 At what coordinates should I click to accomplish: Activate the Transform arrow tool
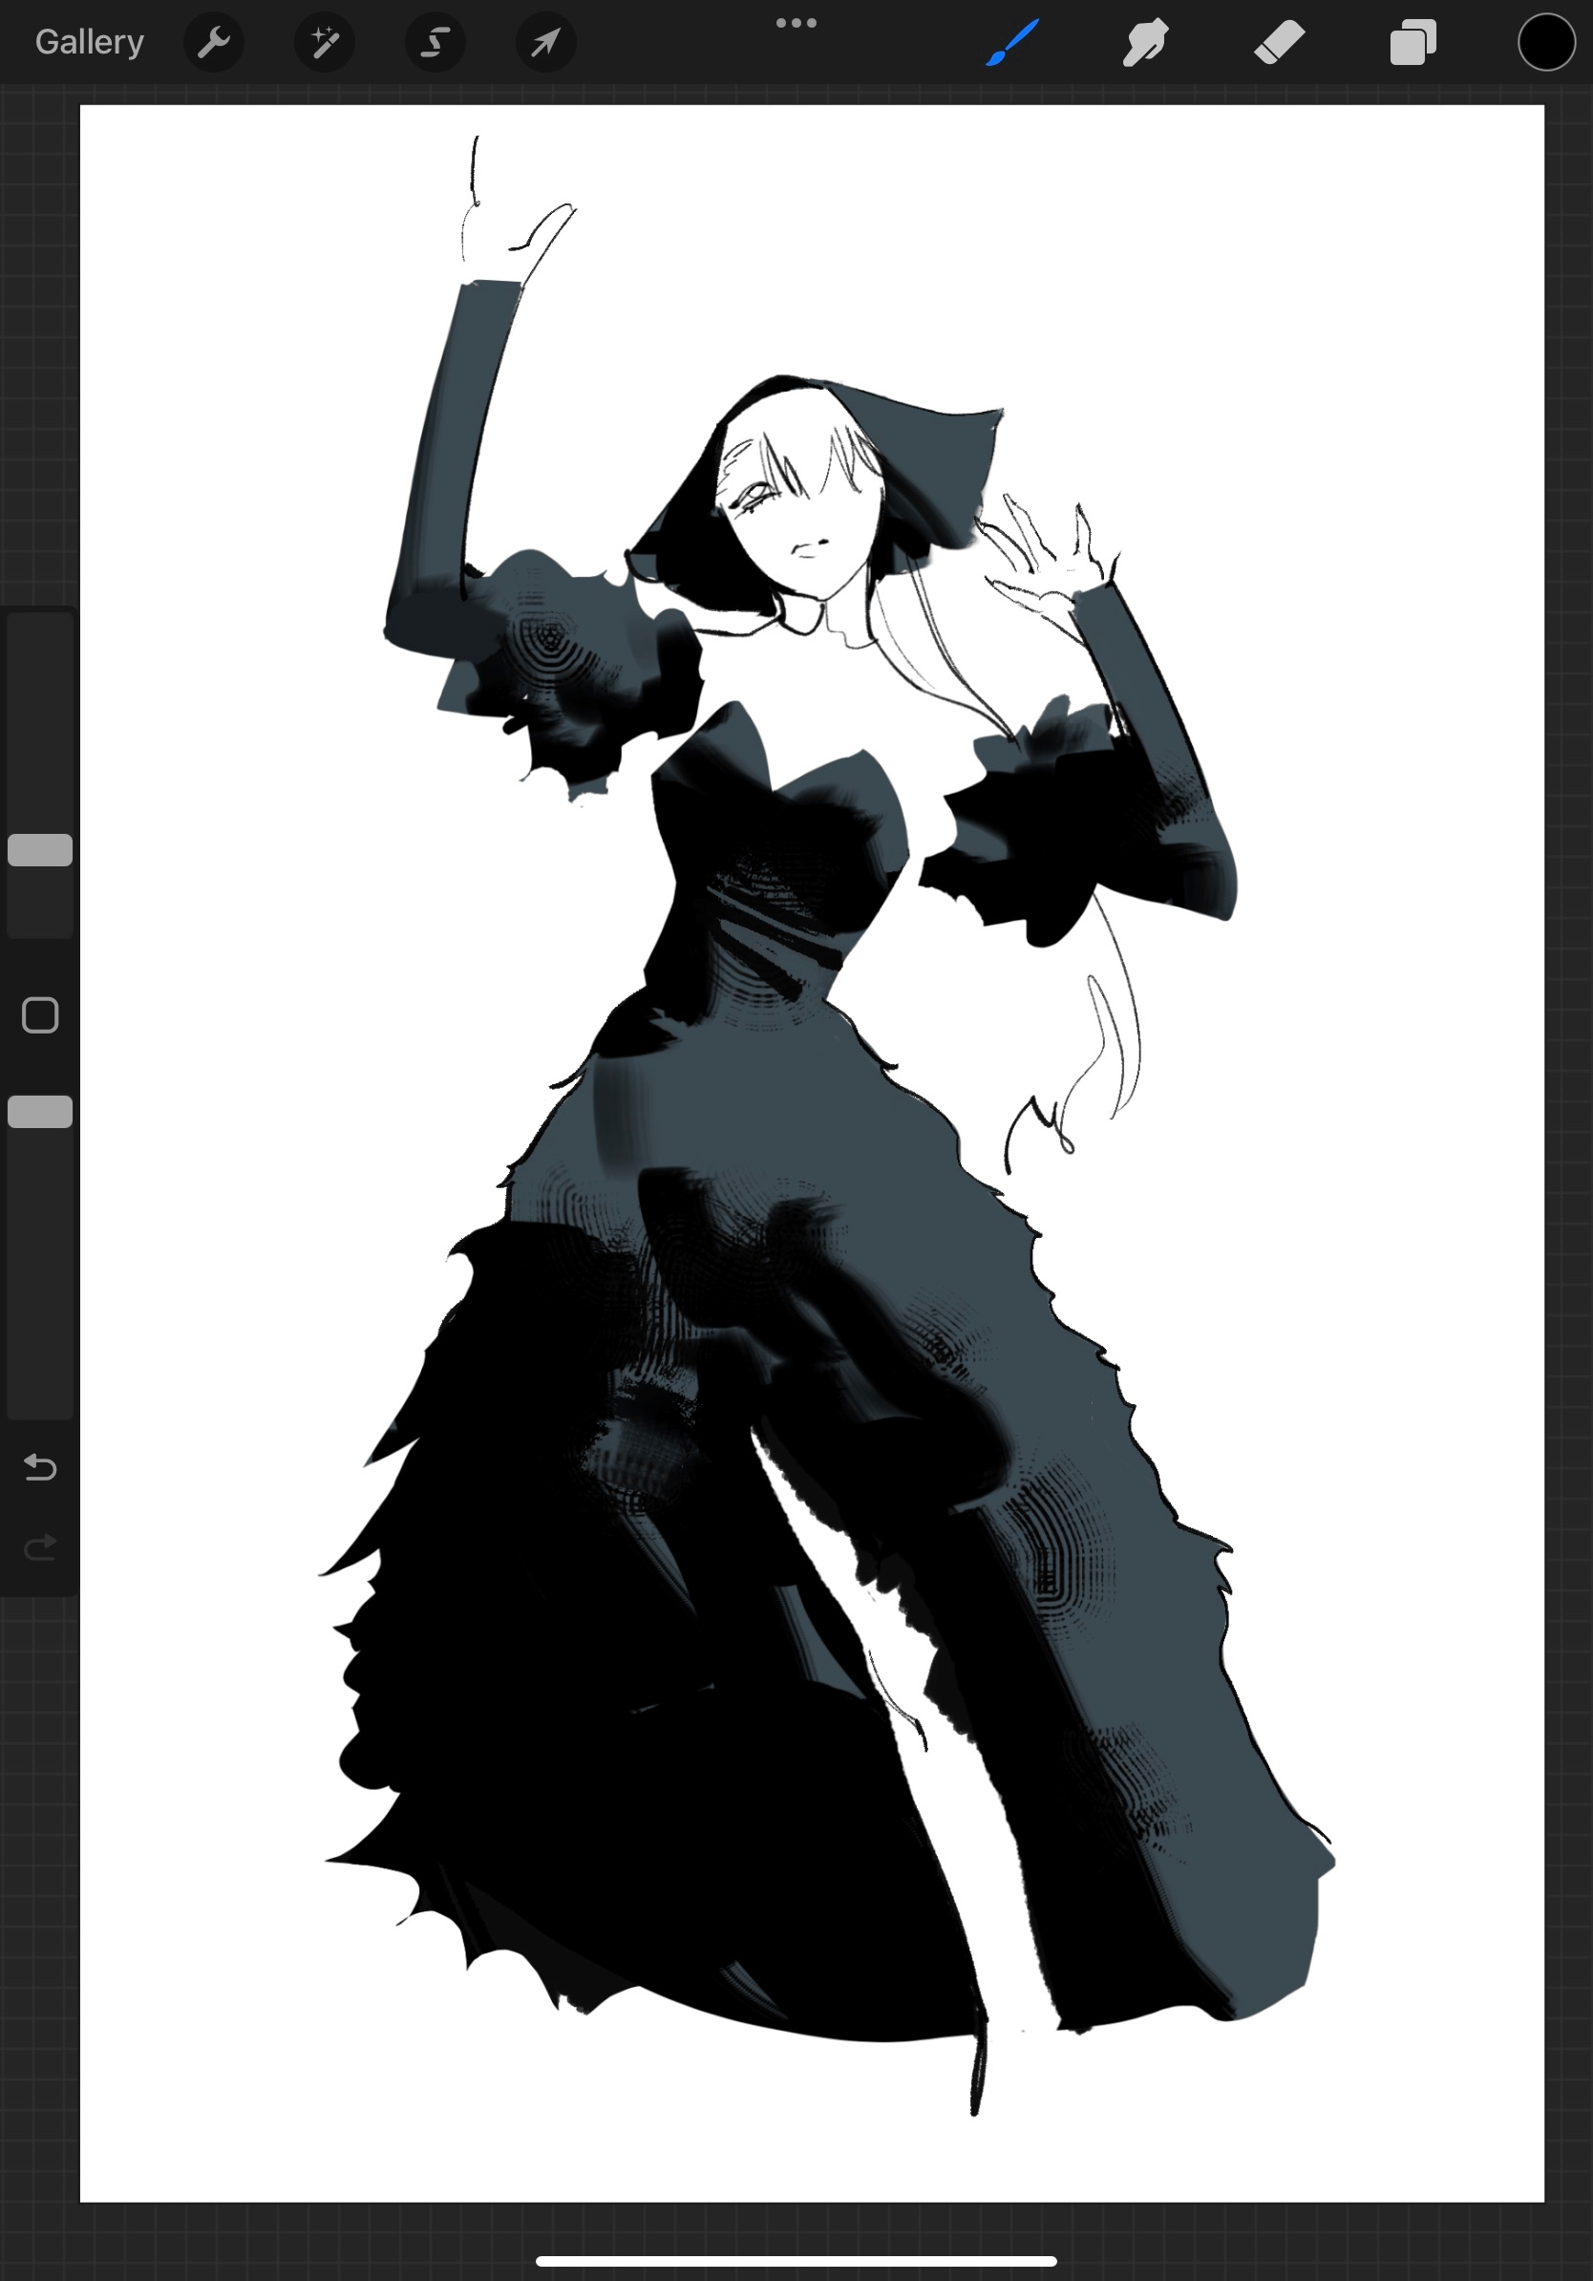545,43
